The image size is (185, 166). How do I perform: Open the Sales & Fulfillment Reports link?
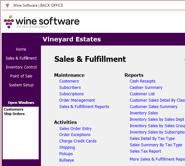tap(84, 106)
